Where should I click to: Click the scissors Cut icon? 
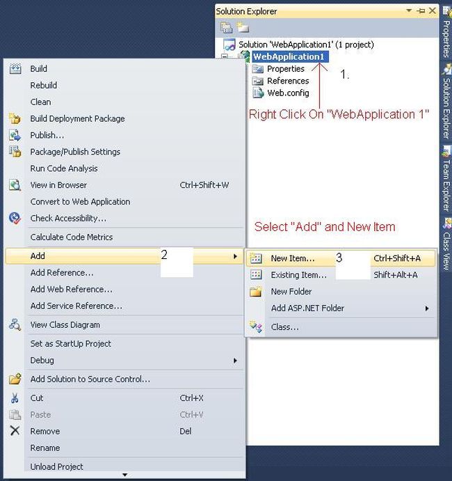pyautogui.click(x=15, y=398)
